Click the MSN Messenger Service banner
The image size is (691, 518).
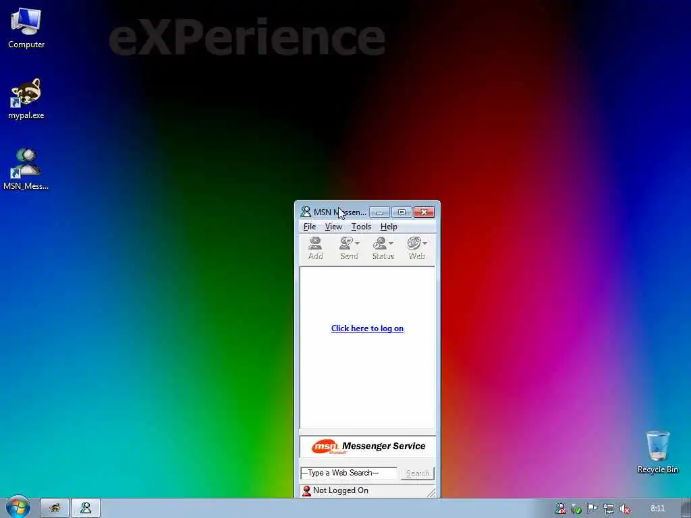(368, 447)
